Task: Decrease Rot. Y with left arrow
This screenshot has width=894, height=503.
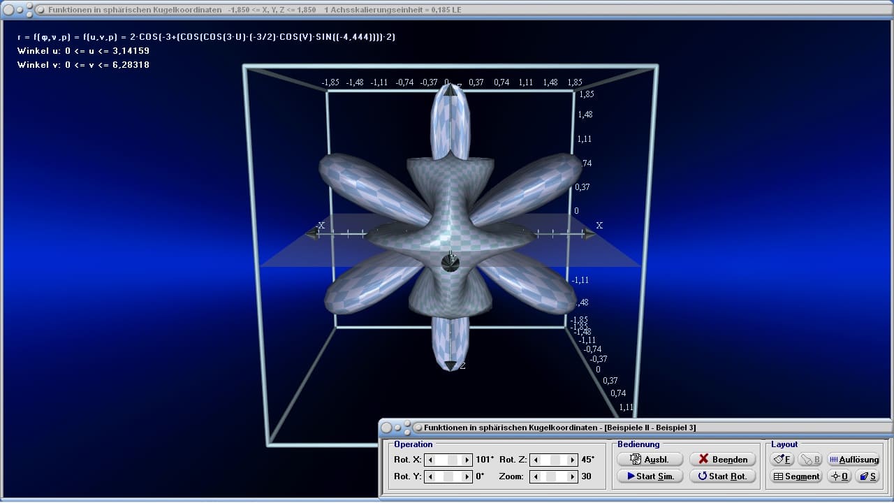Action: point(430,476)
